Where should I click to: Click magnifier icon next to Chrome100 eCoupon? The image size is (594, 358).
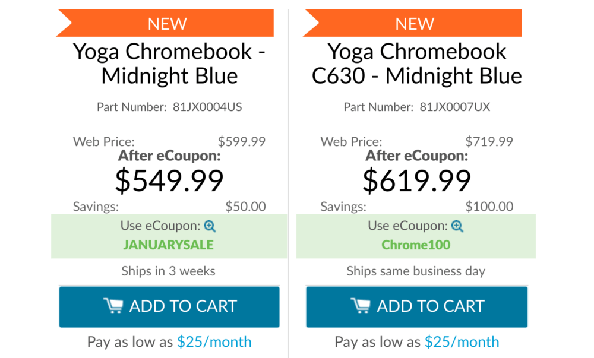pos(457,226)
